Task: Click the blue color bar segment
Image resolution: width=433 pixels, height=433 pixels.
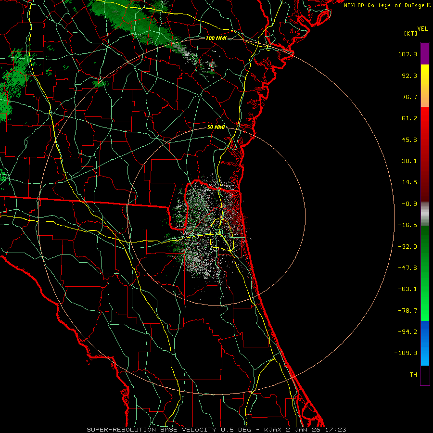Action: point(425,343)
